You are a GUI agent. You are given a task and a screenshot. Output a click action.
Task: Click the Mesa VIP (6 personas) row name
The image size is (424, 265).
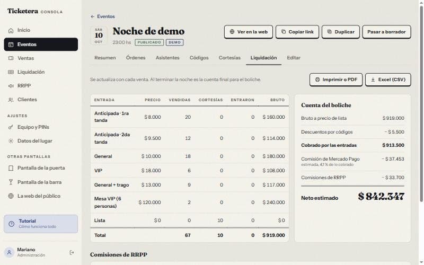[x=108, y=202]
